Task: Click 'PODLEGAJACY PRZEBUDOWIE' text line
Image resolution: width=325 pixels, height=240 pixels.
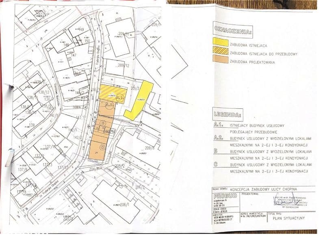Action: point(253,132)
